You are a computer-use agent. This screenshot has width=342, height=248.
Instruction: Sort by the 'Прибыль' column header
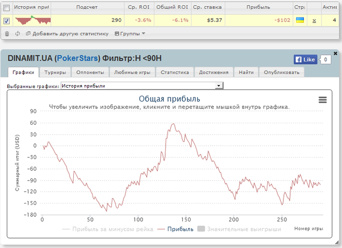pos(258,7)
